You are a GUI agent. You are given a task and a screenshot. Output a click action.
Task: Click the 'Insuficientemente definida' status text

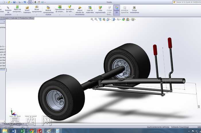point(158,127)
